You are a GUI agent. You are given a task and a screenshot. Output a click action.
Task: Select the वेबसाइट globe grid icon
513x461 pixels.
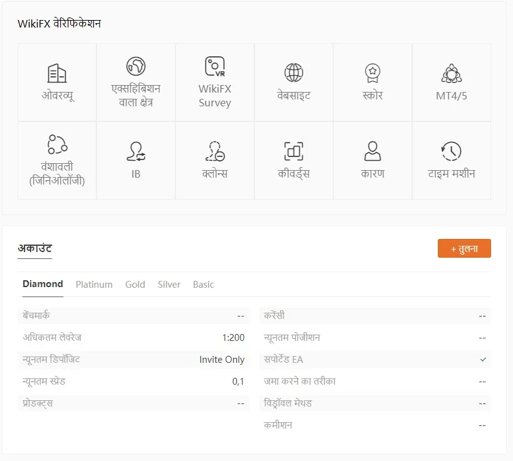(294, 73)
